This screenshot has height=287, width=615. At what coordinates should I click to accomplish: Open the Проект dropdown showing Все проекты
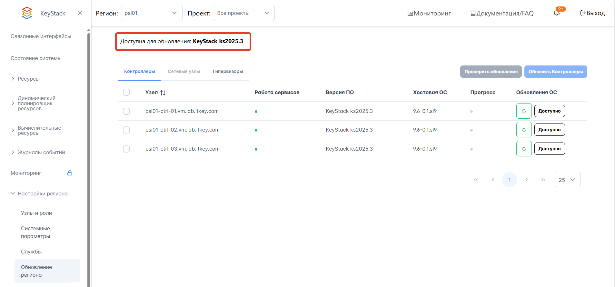tap(243, 13)
